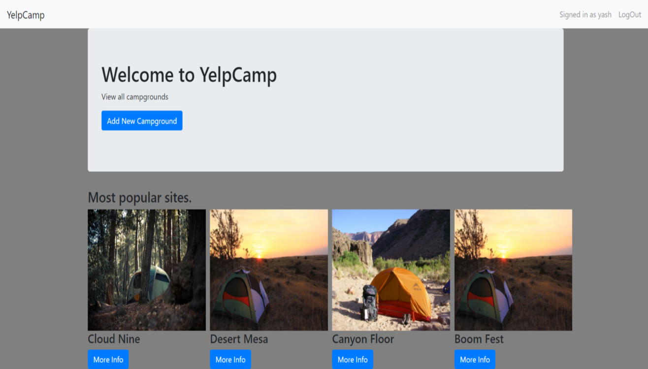Click More Info under Canyon Floor
648x369 pixels.
(x=353, y=360)
